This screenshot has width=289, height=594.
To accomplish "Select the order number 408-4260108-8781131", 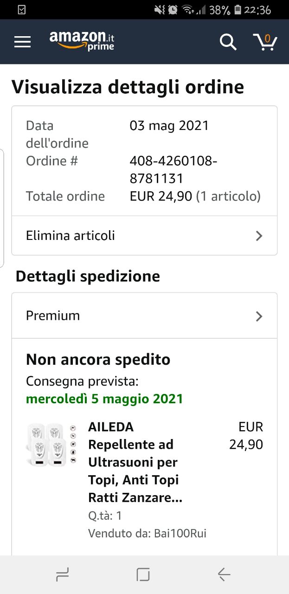I will 173,170.
